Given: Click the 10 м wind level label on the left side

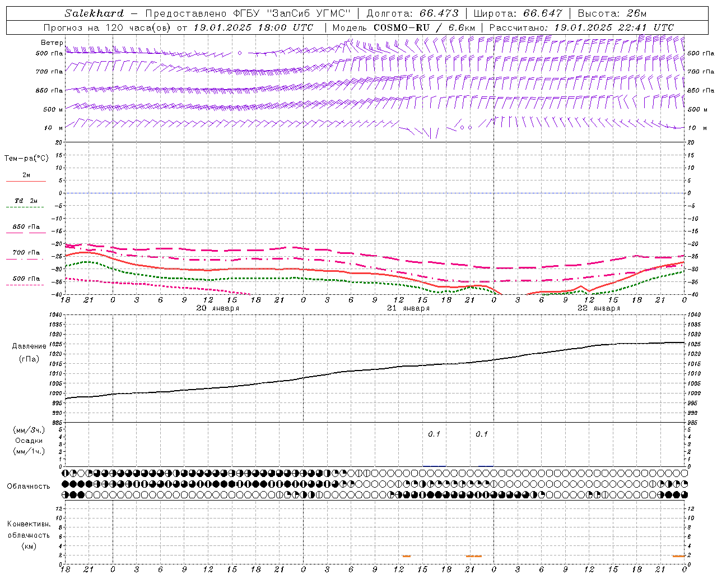Looking at the screenshot, I should tap(54, 128).
